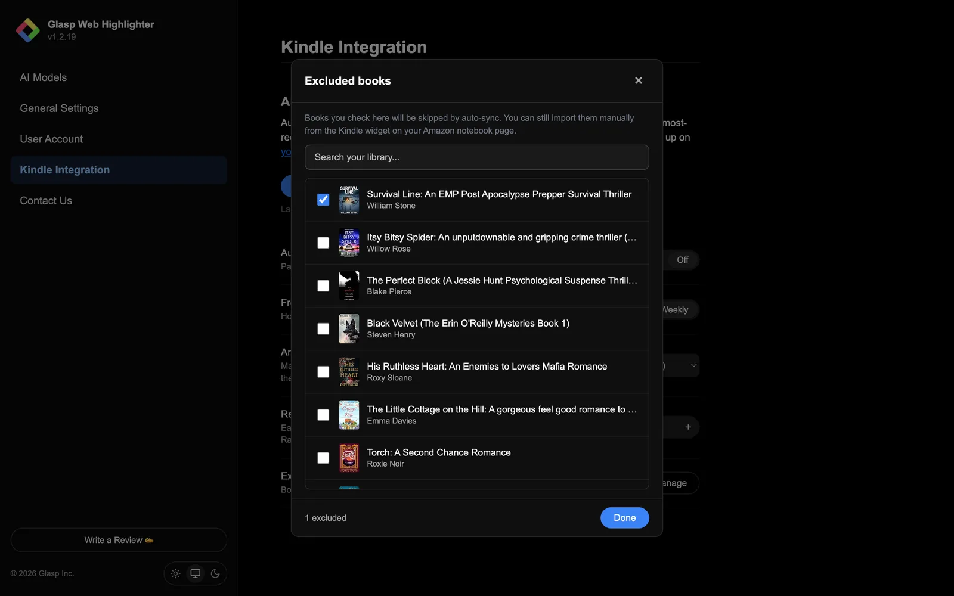Image resolution: width=954 pixels, height=596 pixels.
Task: Click Black Velvet cover thumbnail
Action: tap(349, 329)
